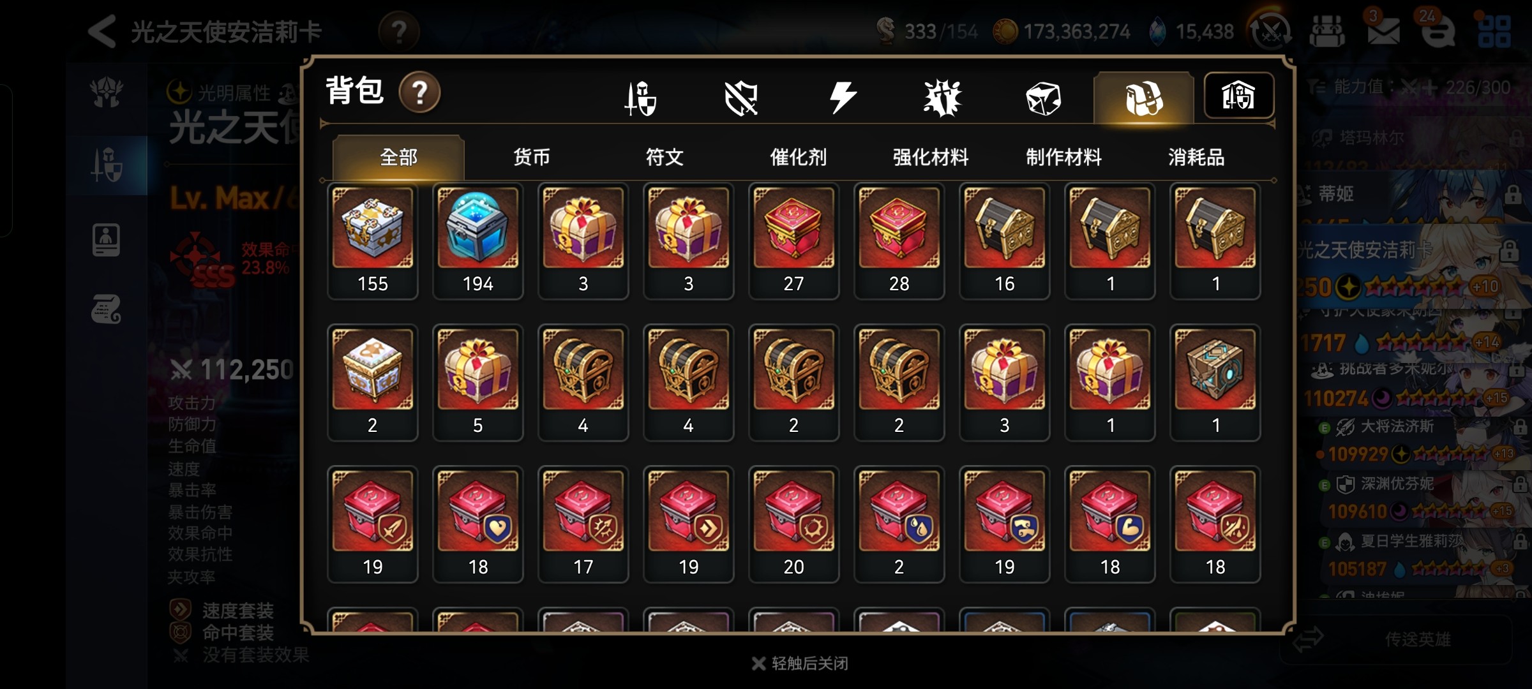Switch to the 消耗品 tab
Screen dimensions: 1532x689
[x=1196, y=157]
